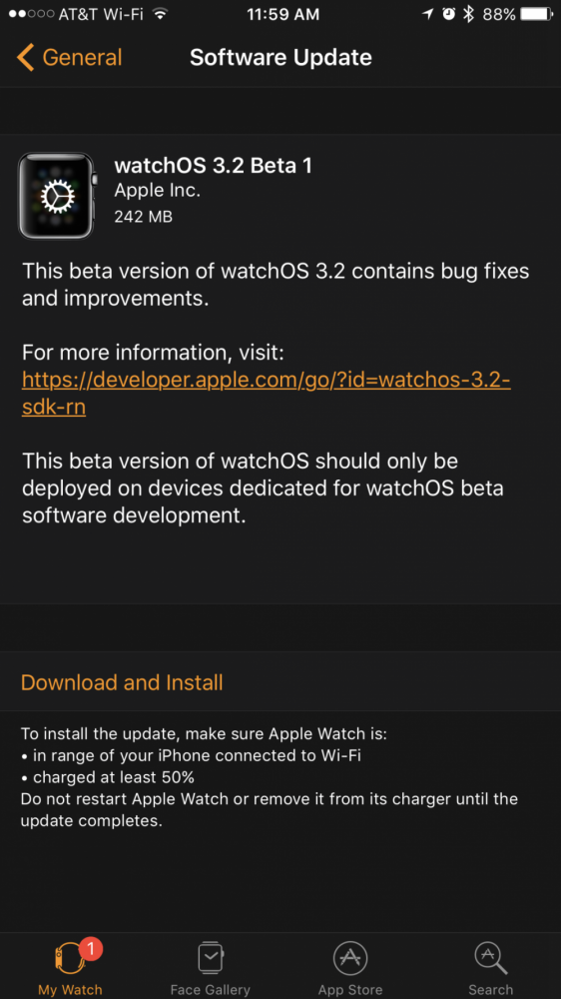561x999 pixels.
Task: Tap the Bluetooth status icon
Action: click(469, 14)
